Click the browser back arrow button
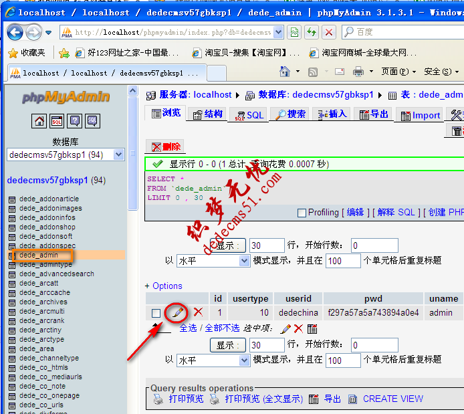This screenshot has width=464, height=414. coord(15,31)
